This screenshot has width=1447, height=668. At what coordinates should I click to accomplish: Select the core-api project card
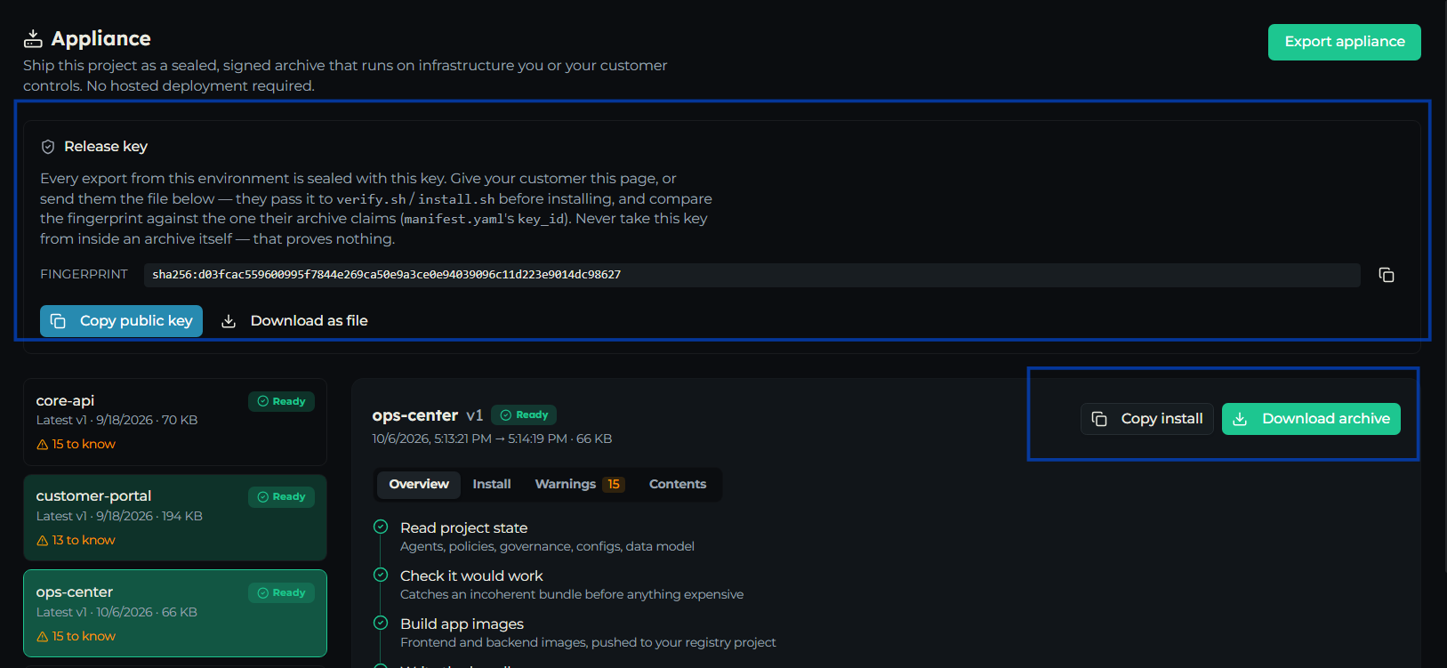[x=175, y=422]
